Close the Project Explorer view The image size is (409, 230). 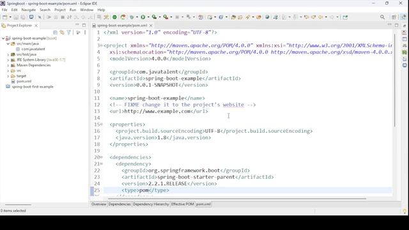click(x=36, y=26)
